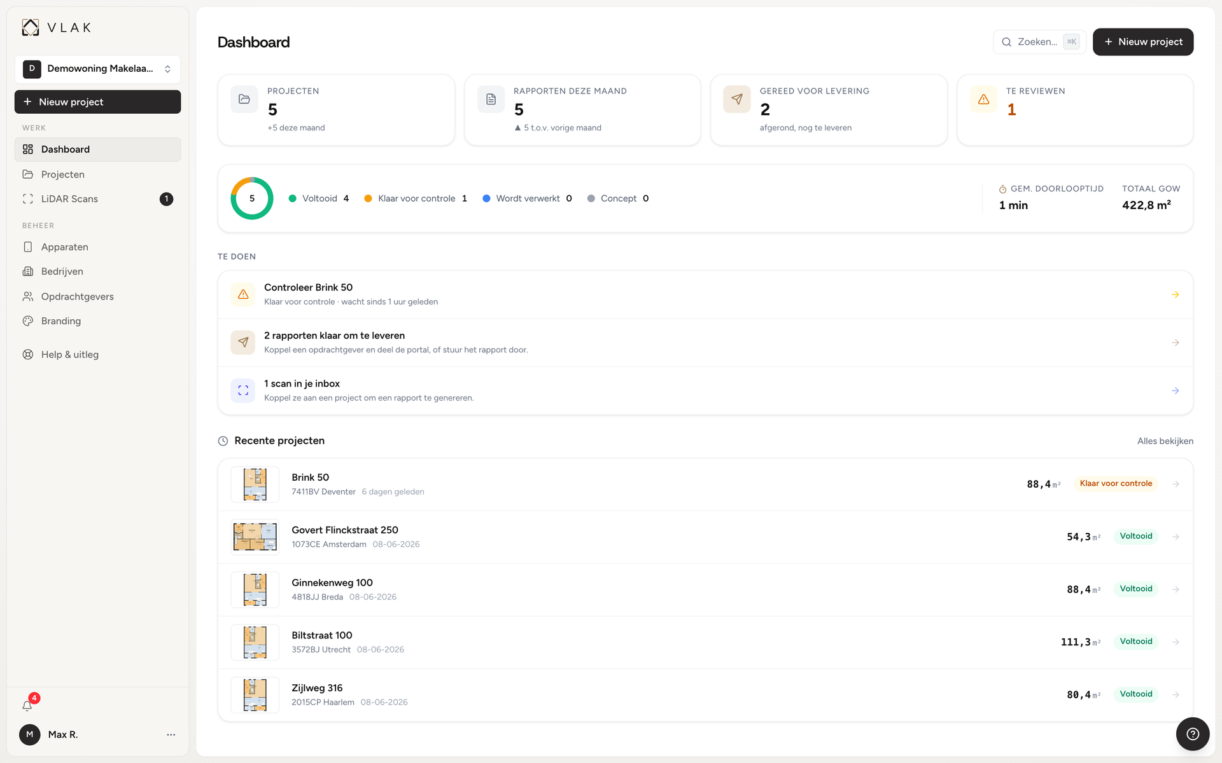Open the Biltstraat 100 floor plan thumbnail

tap(255, 642)
